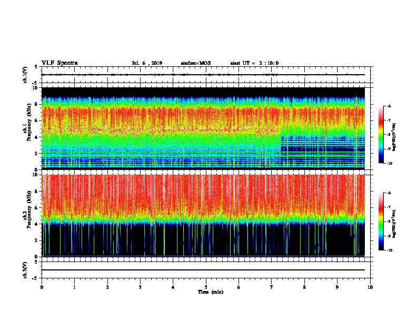
Task: Click the ch.1 frequency axis "8" tick label
Action: [x=36, y=104]
